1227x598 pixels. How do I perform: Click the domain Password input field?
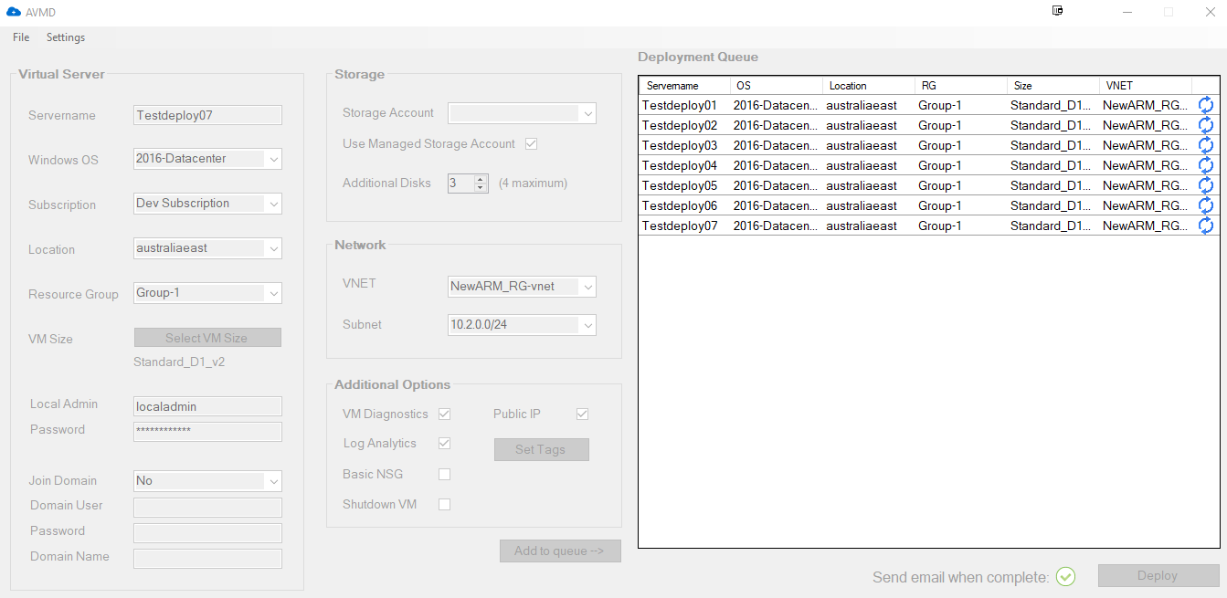[x=207, y=532]
